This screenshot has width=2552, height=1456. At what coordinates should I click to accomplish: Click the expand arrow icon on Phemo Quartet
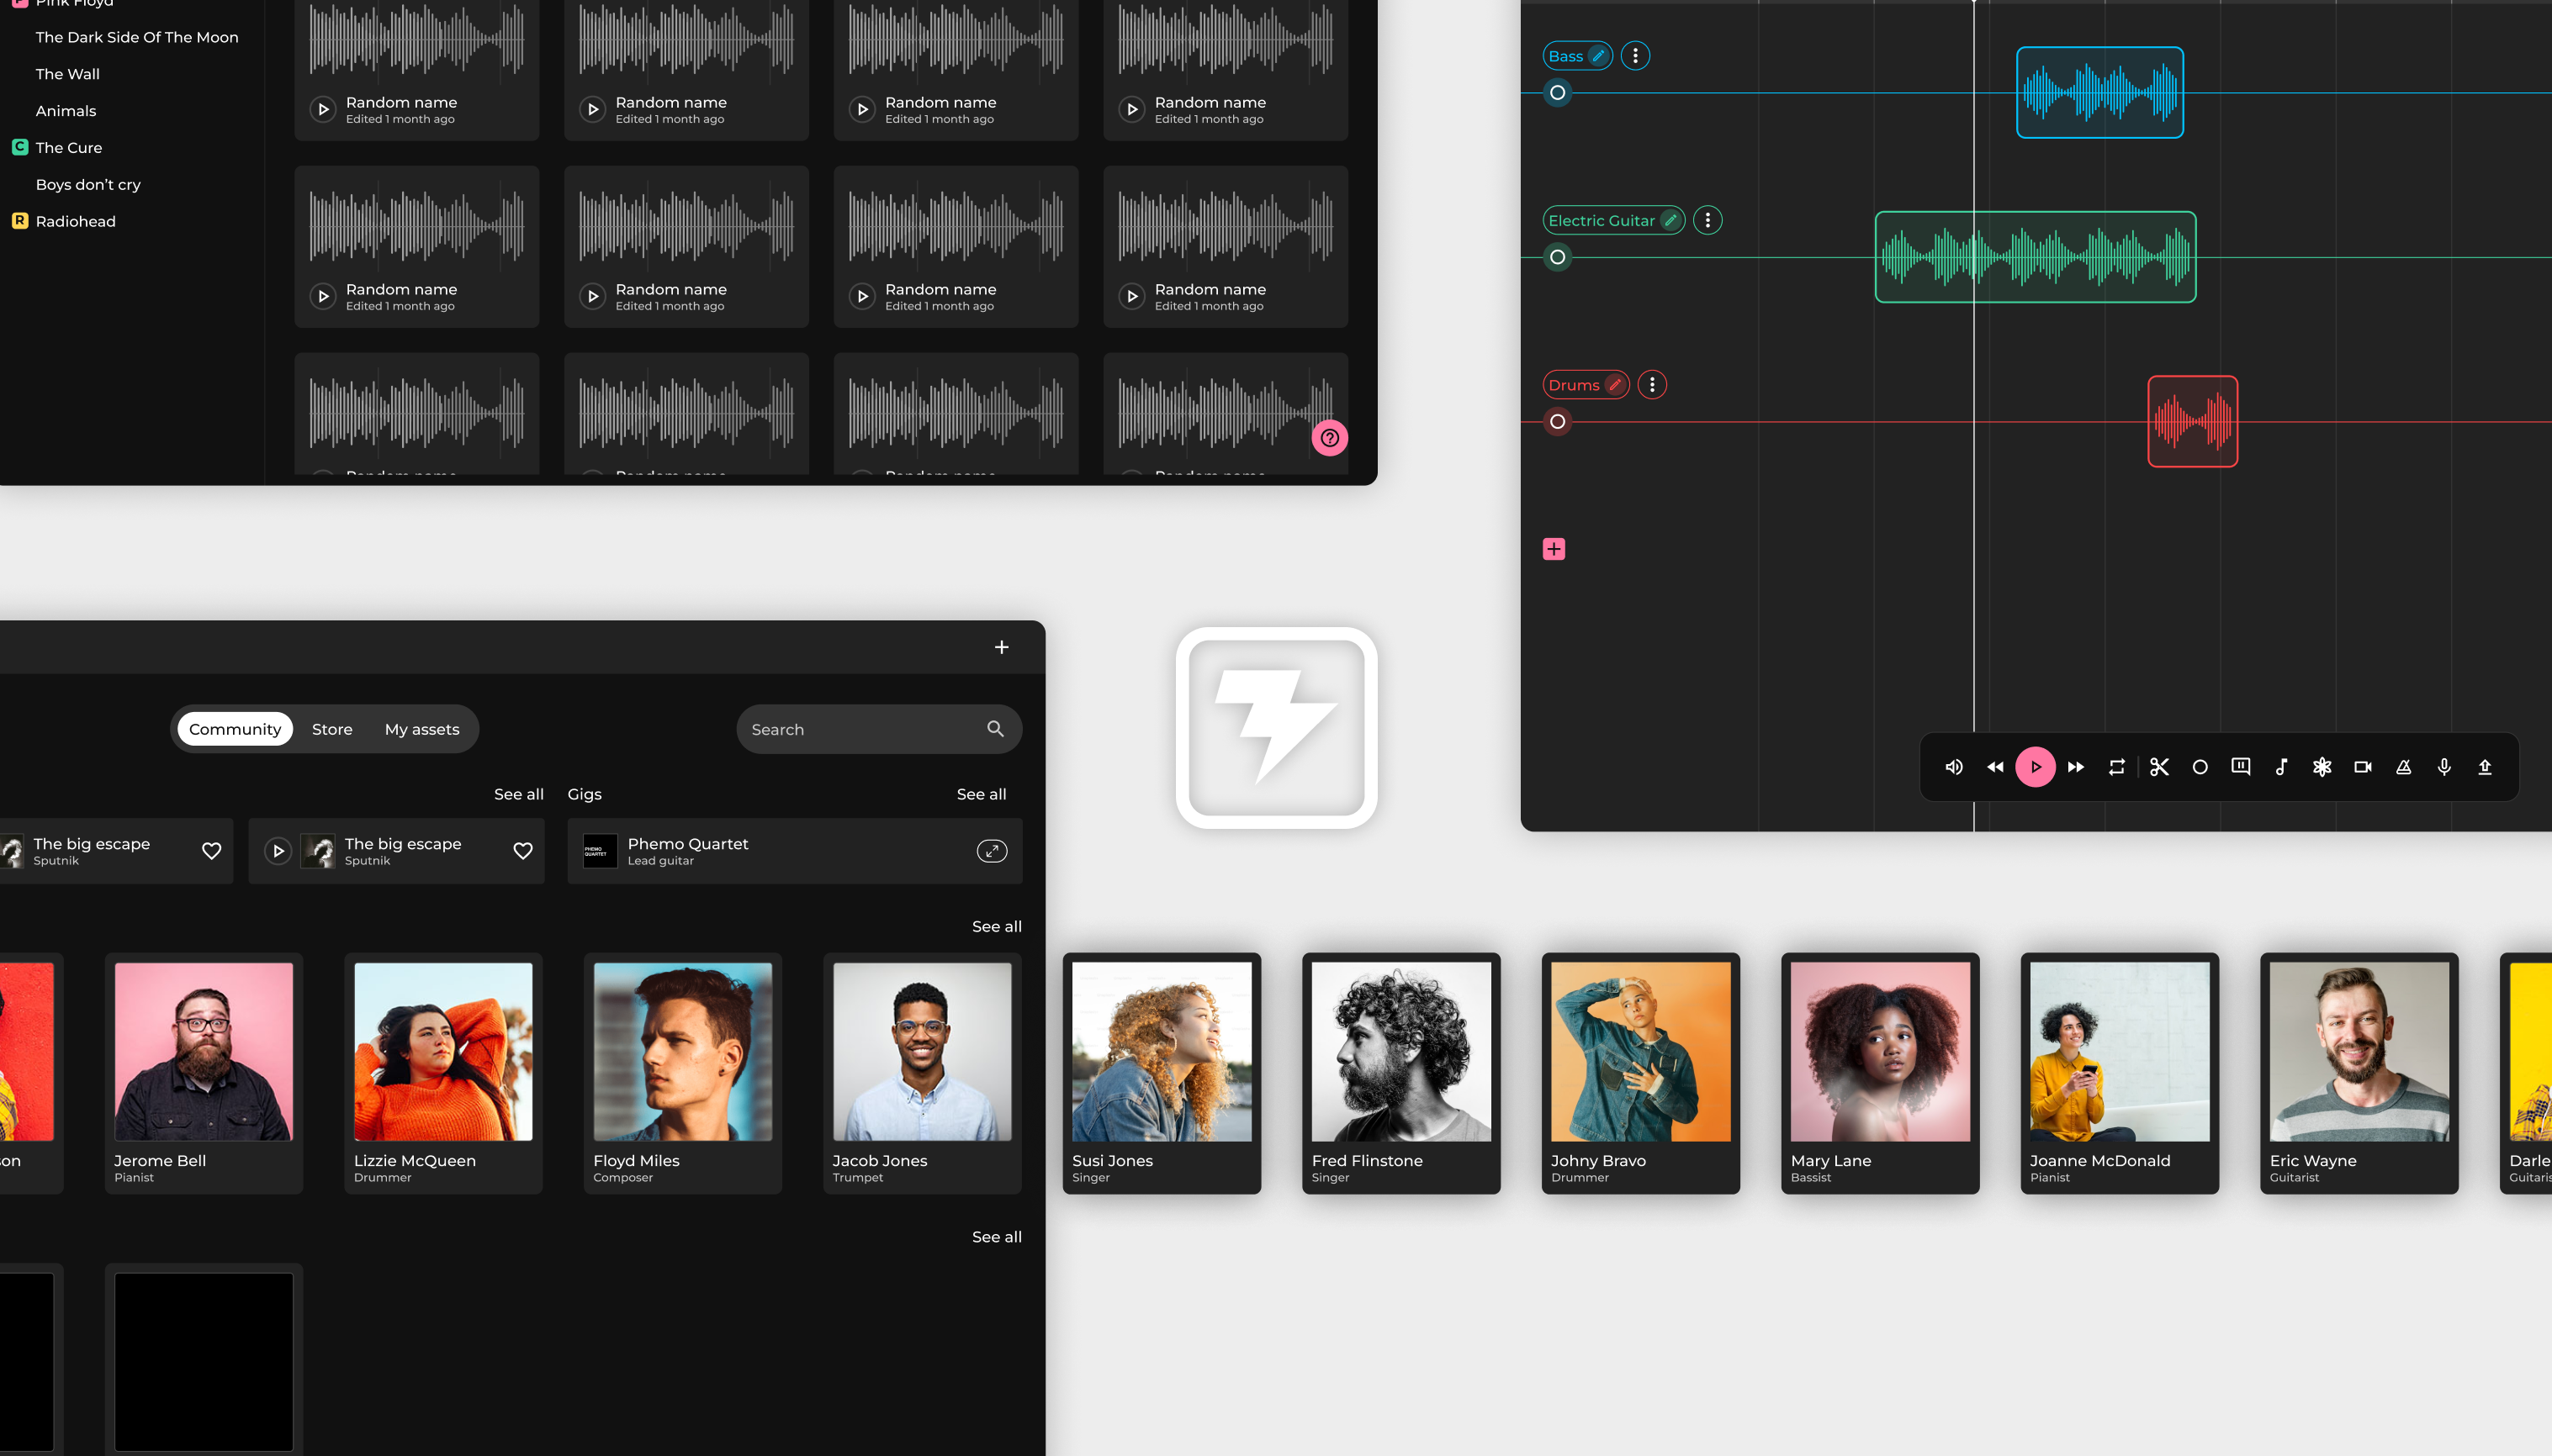coord(992,851)
